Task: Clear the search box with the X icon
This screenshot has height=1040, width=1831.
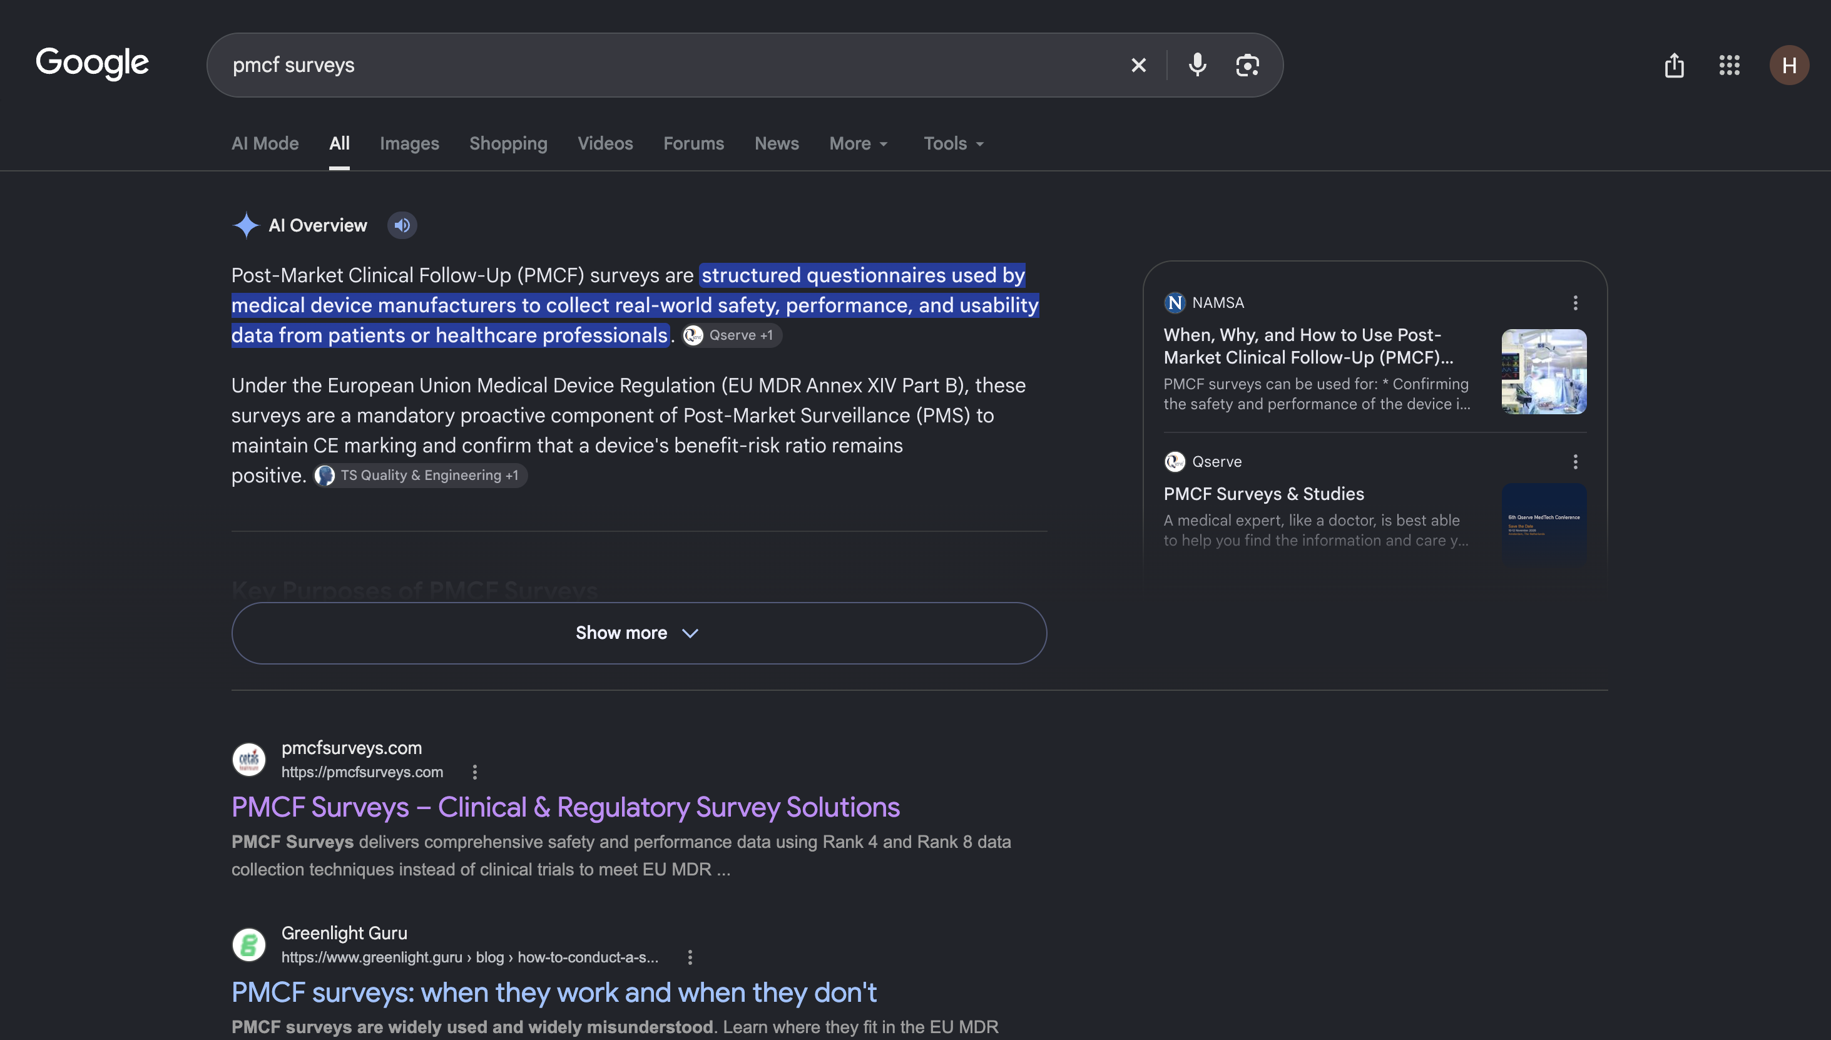Action: point(1138,65)
